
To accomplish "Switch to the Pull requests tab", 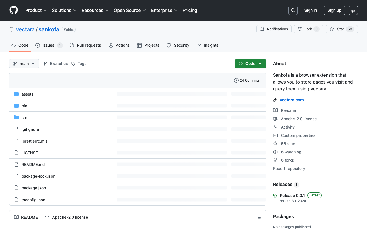I will 85,45.
